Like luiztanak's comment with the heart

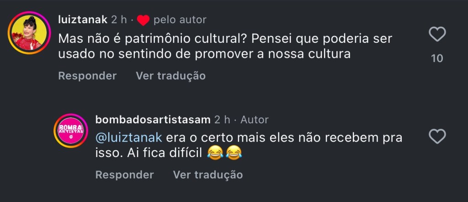437,34
